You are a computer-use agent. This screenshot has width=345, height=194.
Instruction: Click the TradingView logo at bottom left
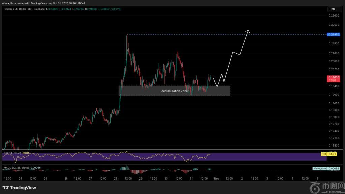(x=19, y=188)
